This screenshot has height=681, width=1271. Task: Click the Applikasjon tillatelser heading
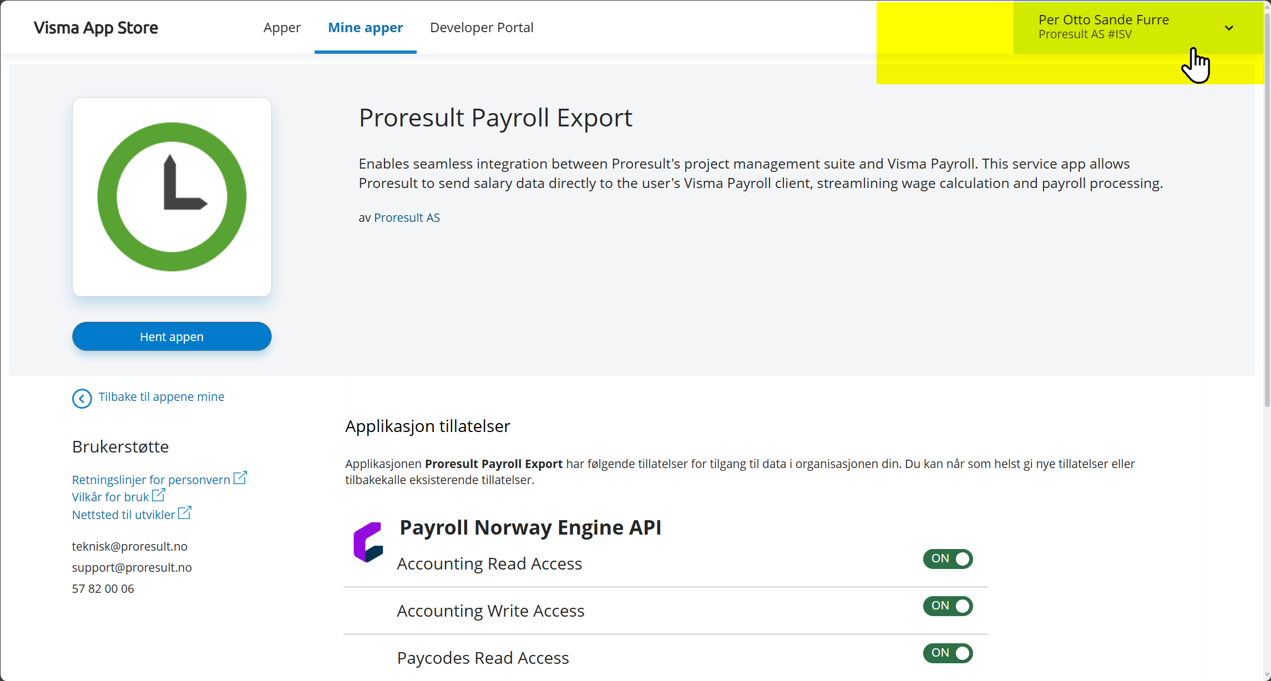click(428, 426)
